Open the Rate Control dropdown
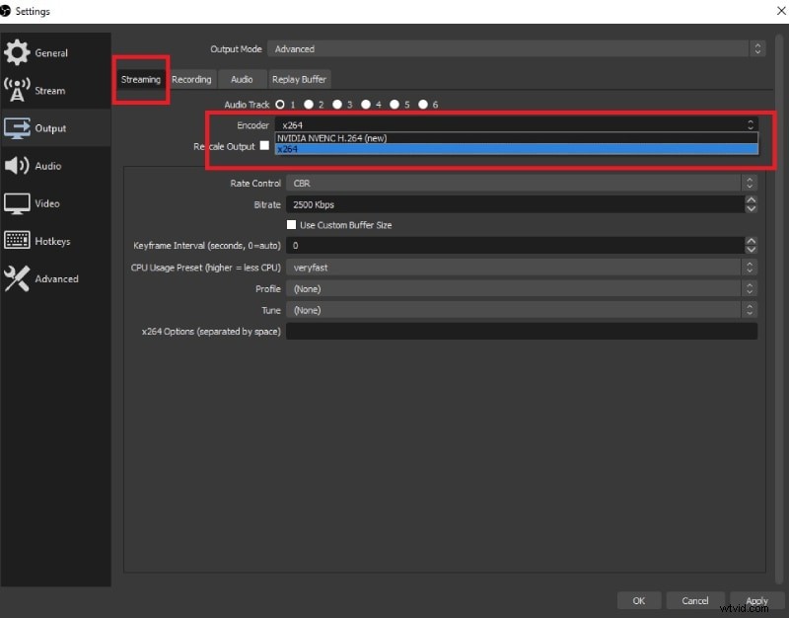Screen dimensions: 789x618 coord(521,183)
